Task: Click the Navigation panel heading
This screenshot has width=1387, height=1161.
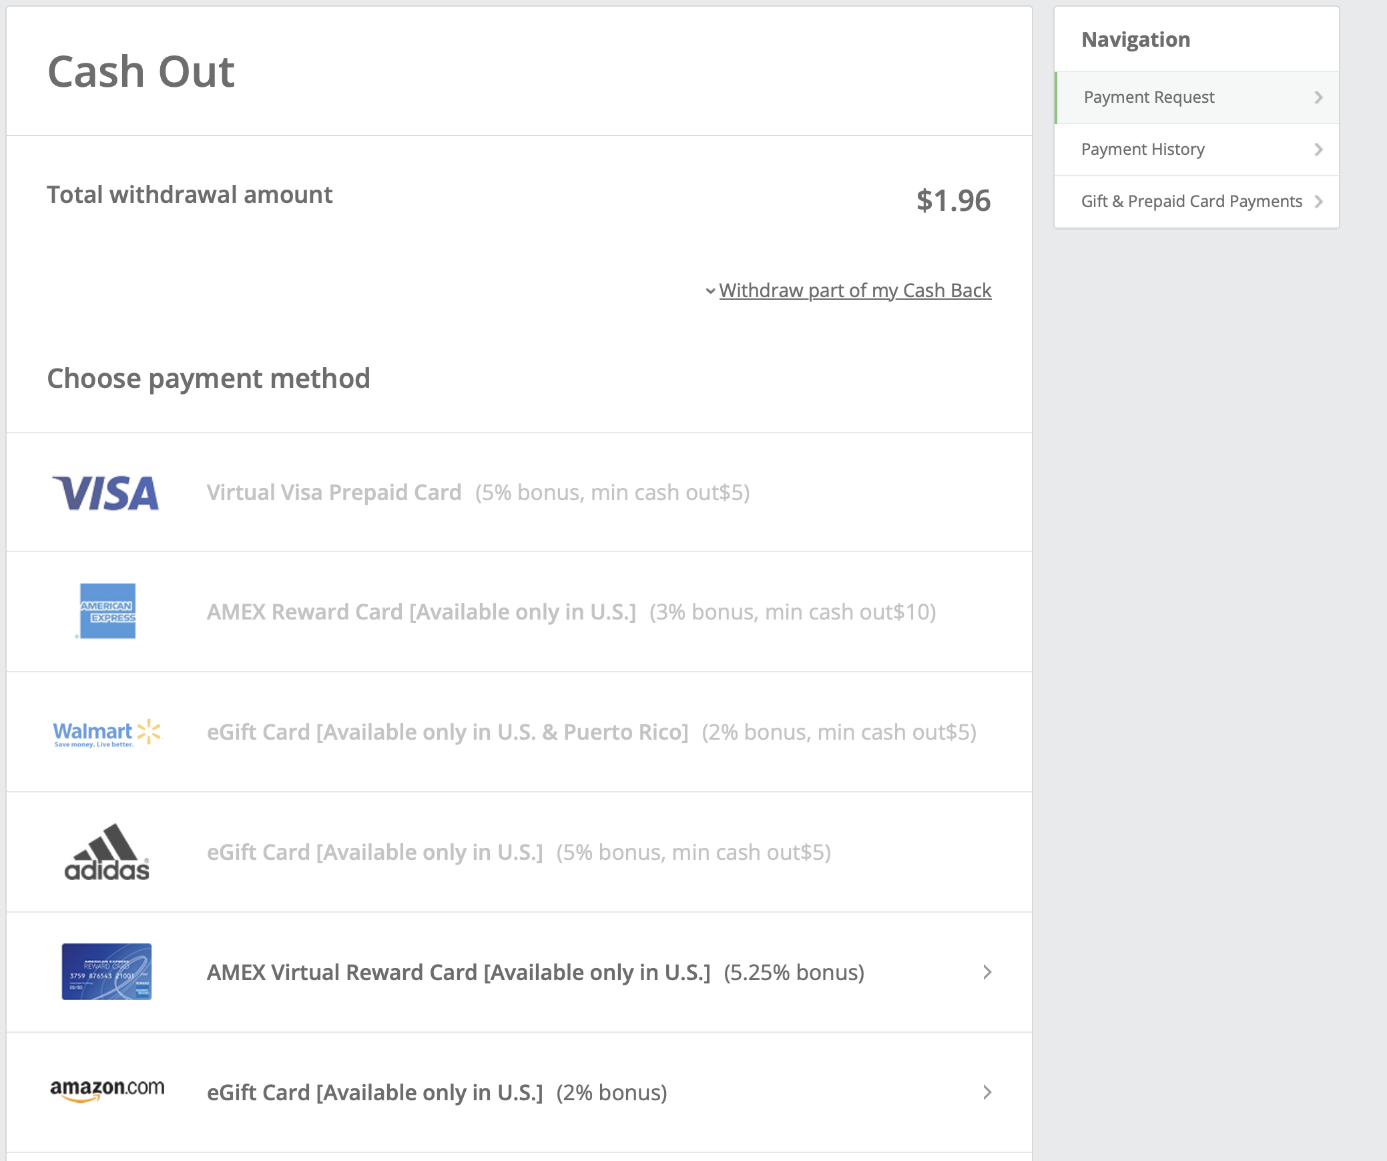Action: [1135, 39]
